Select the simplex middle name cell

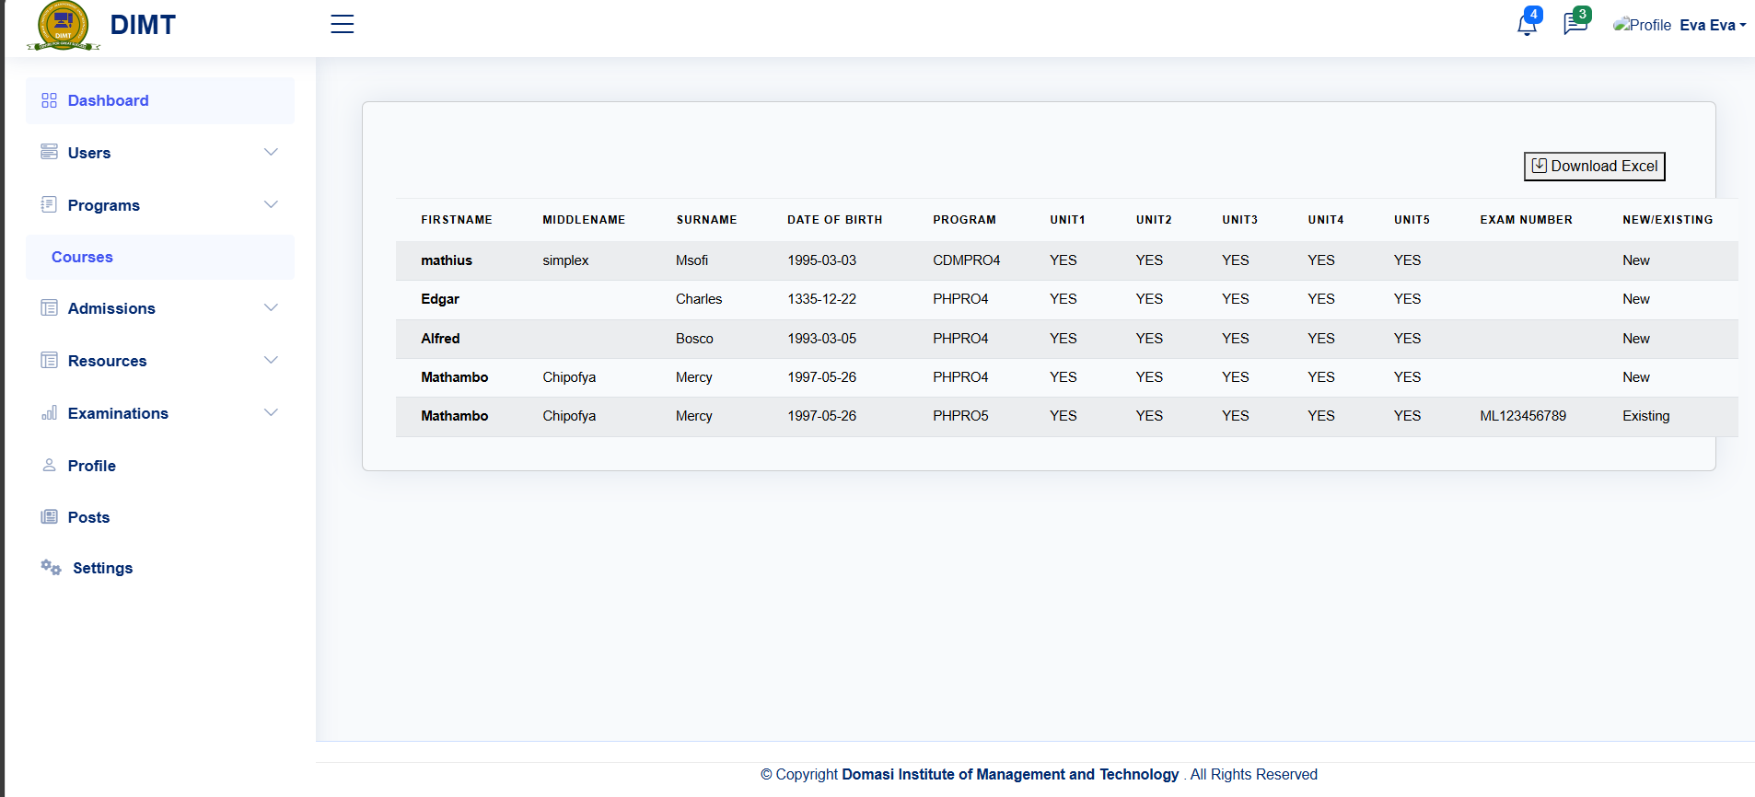565,260
